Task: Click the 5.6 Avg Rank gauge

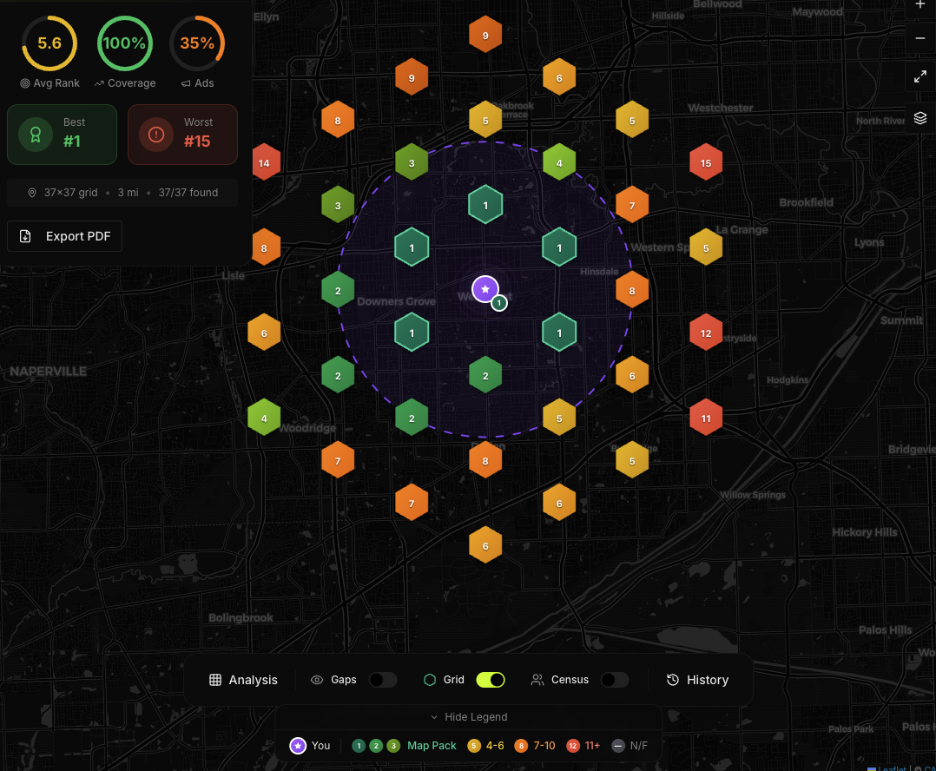Action: [x=49, y=43]
